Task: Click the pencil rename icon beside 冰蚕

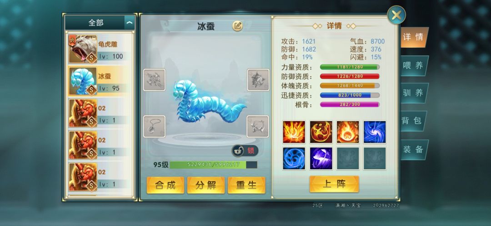Action: (x=237, y=26)
